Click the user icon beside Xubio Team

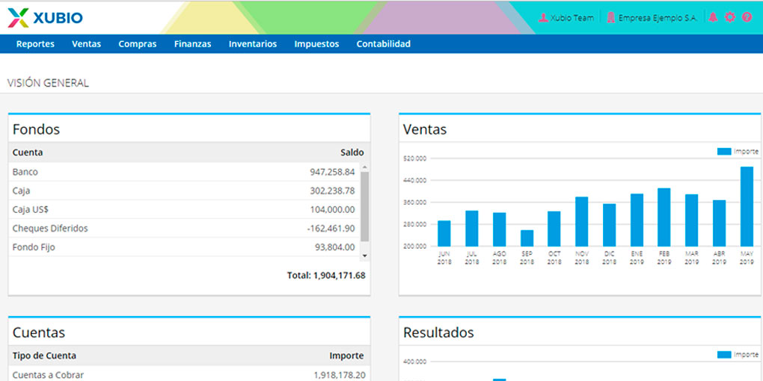[x=543, y=17]
